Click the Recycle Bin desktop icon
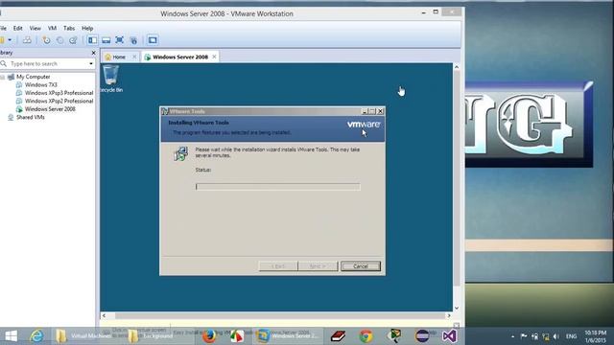 pos(111,79)
